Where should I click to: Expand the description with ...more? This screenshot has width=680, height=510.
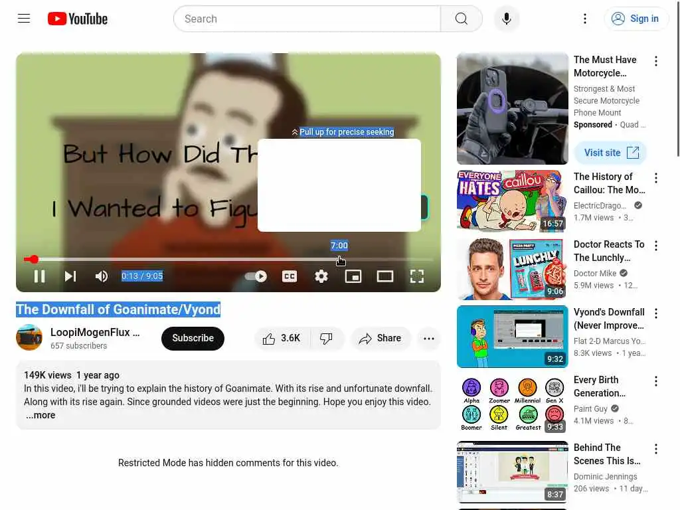click(41, 415)
